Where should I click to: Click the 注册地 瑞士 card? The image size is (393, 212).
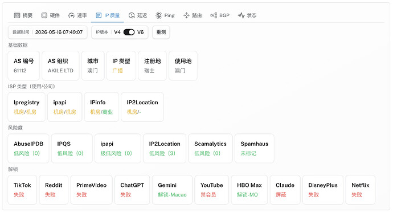(x=152, y=66)
